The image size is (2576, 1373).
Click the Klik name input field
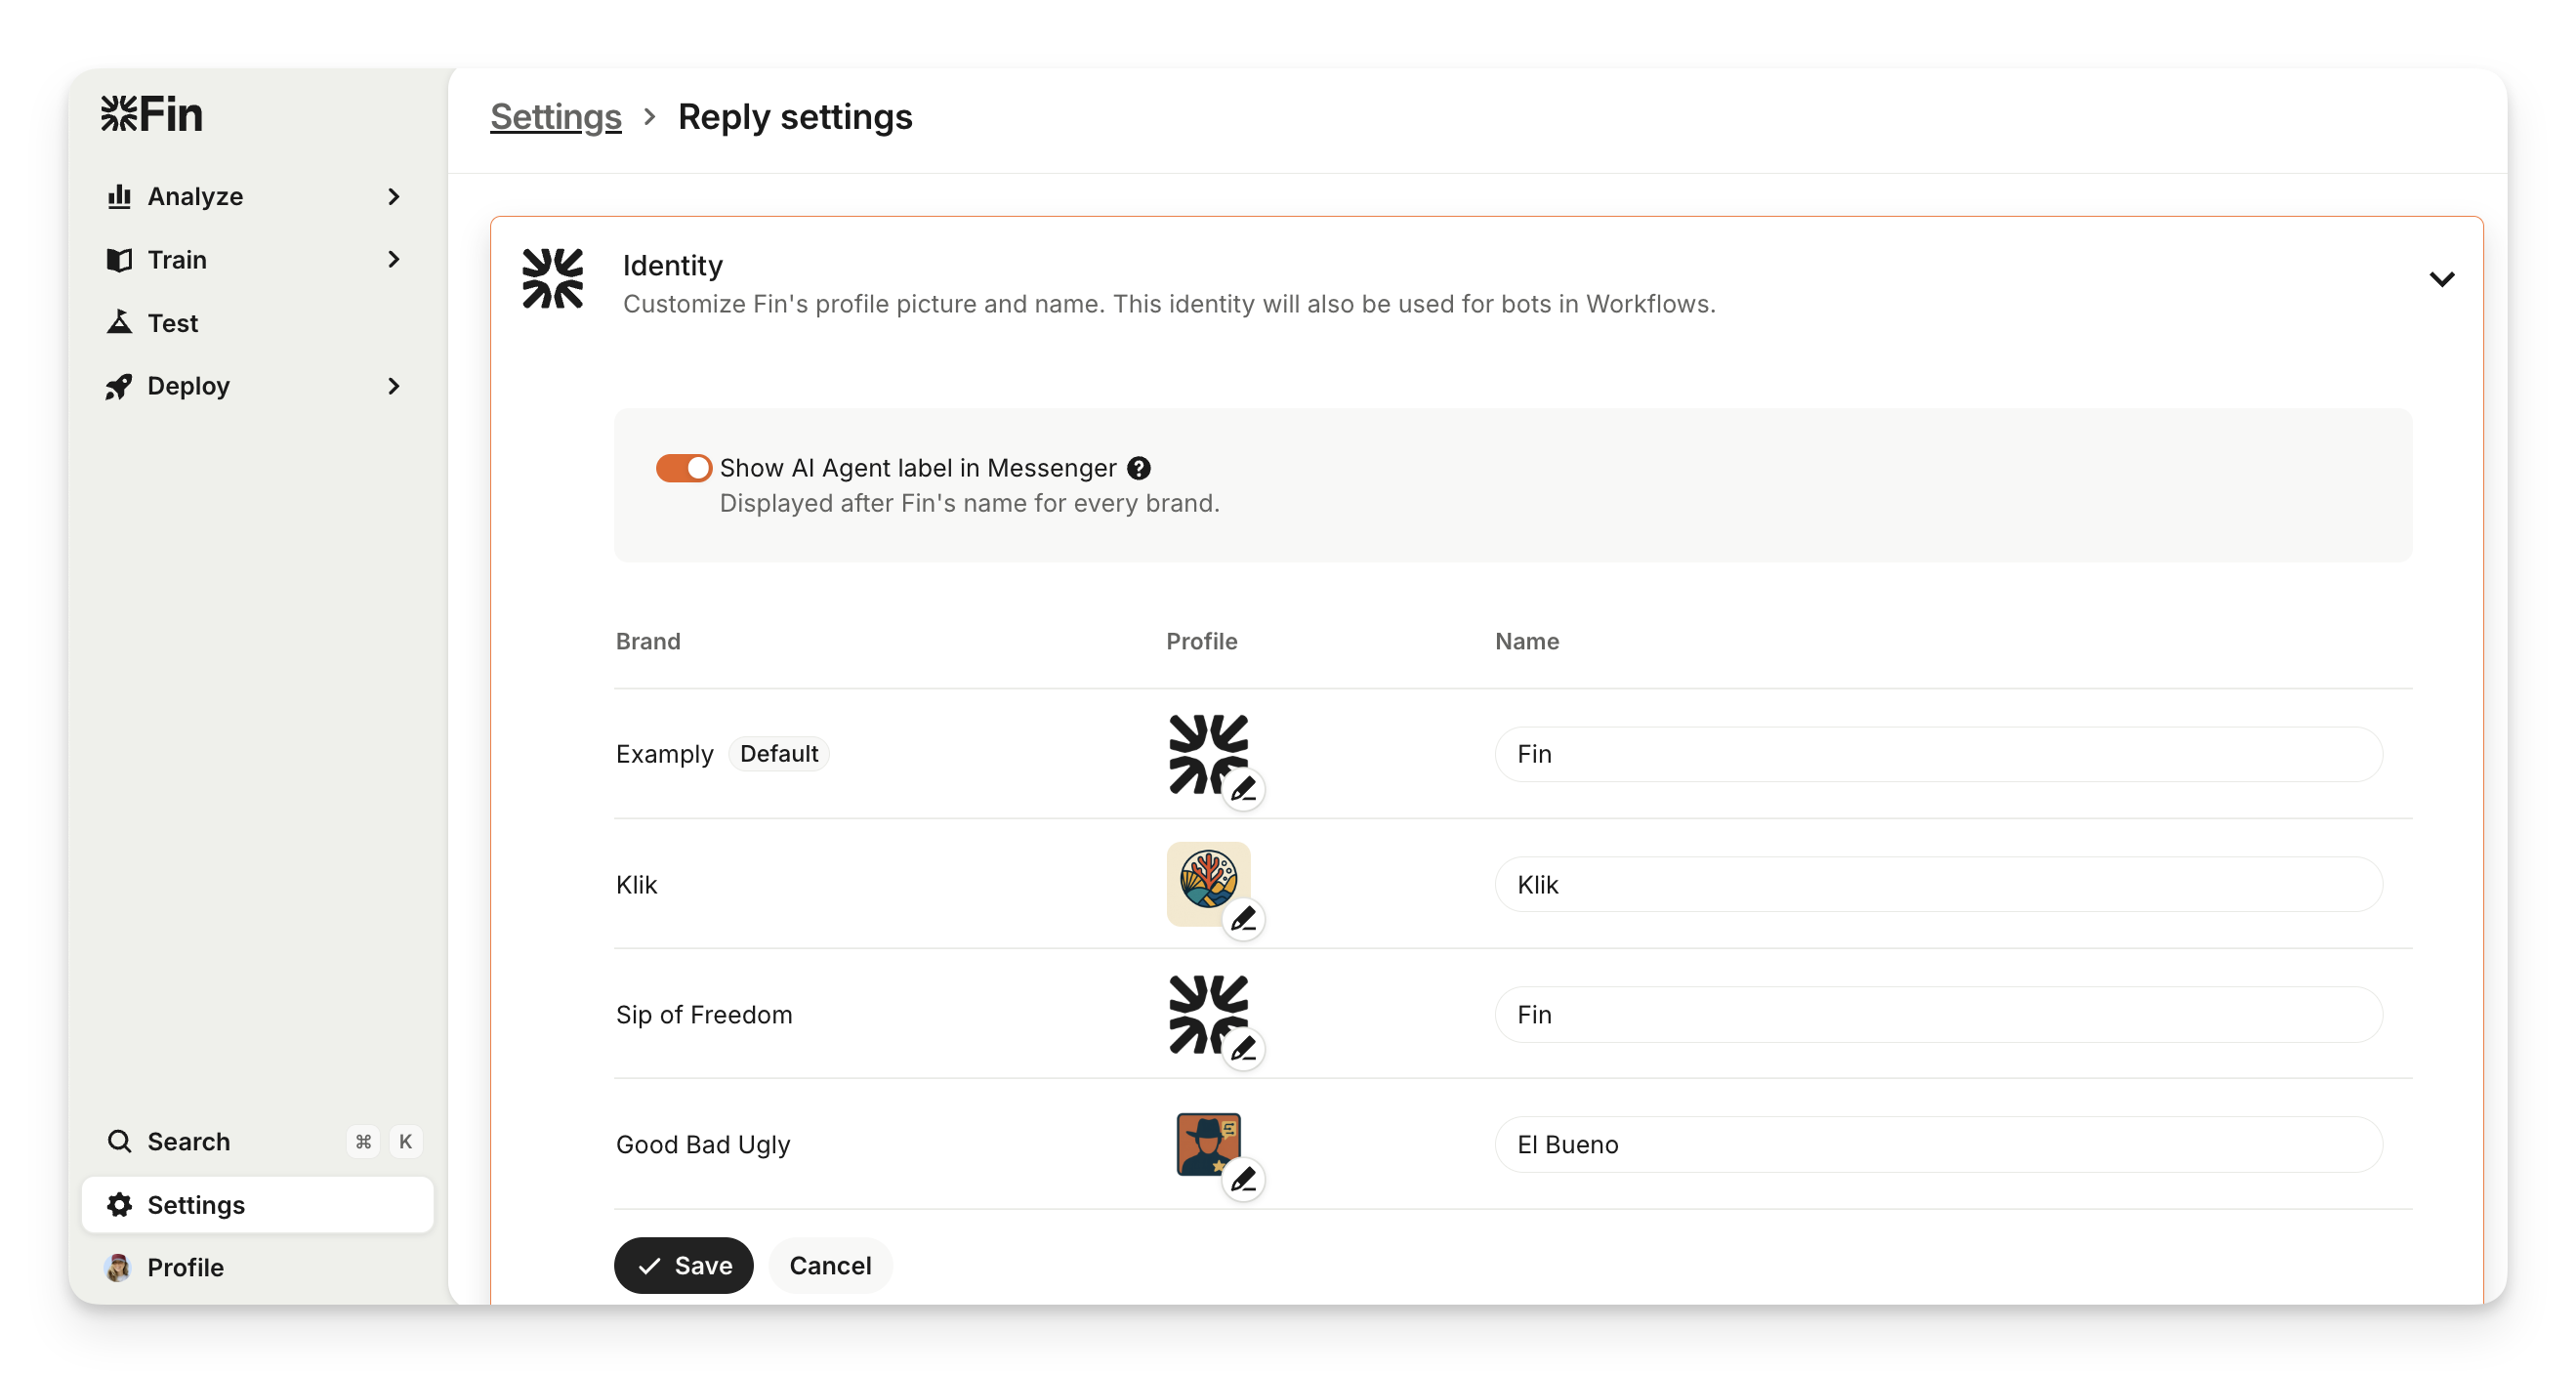[1938, 884]
